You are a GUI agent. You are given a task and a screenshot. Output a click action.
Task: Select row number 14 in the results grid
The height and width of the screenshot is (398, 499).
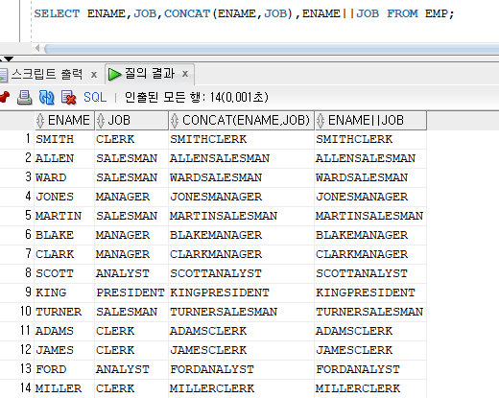pos(17,388)
